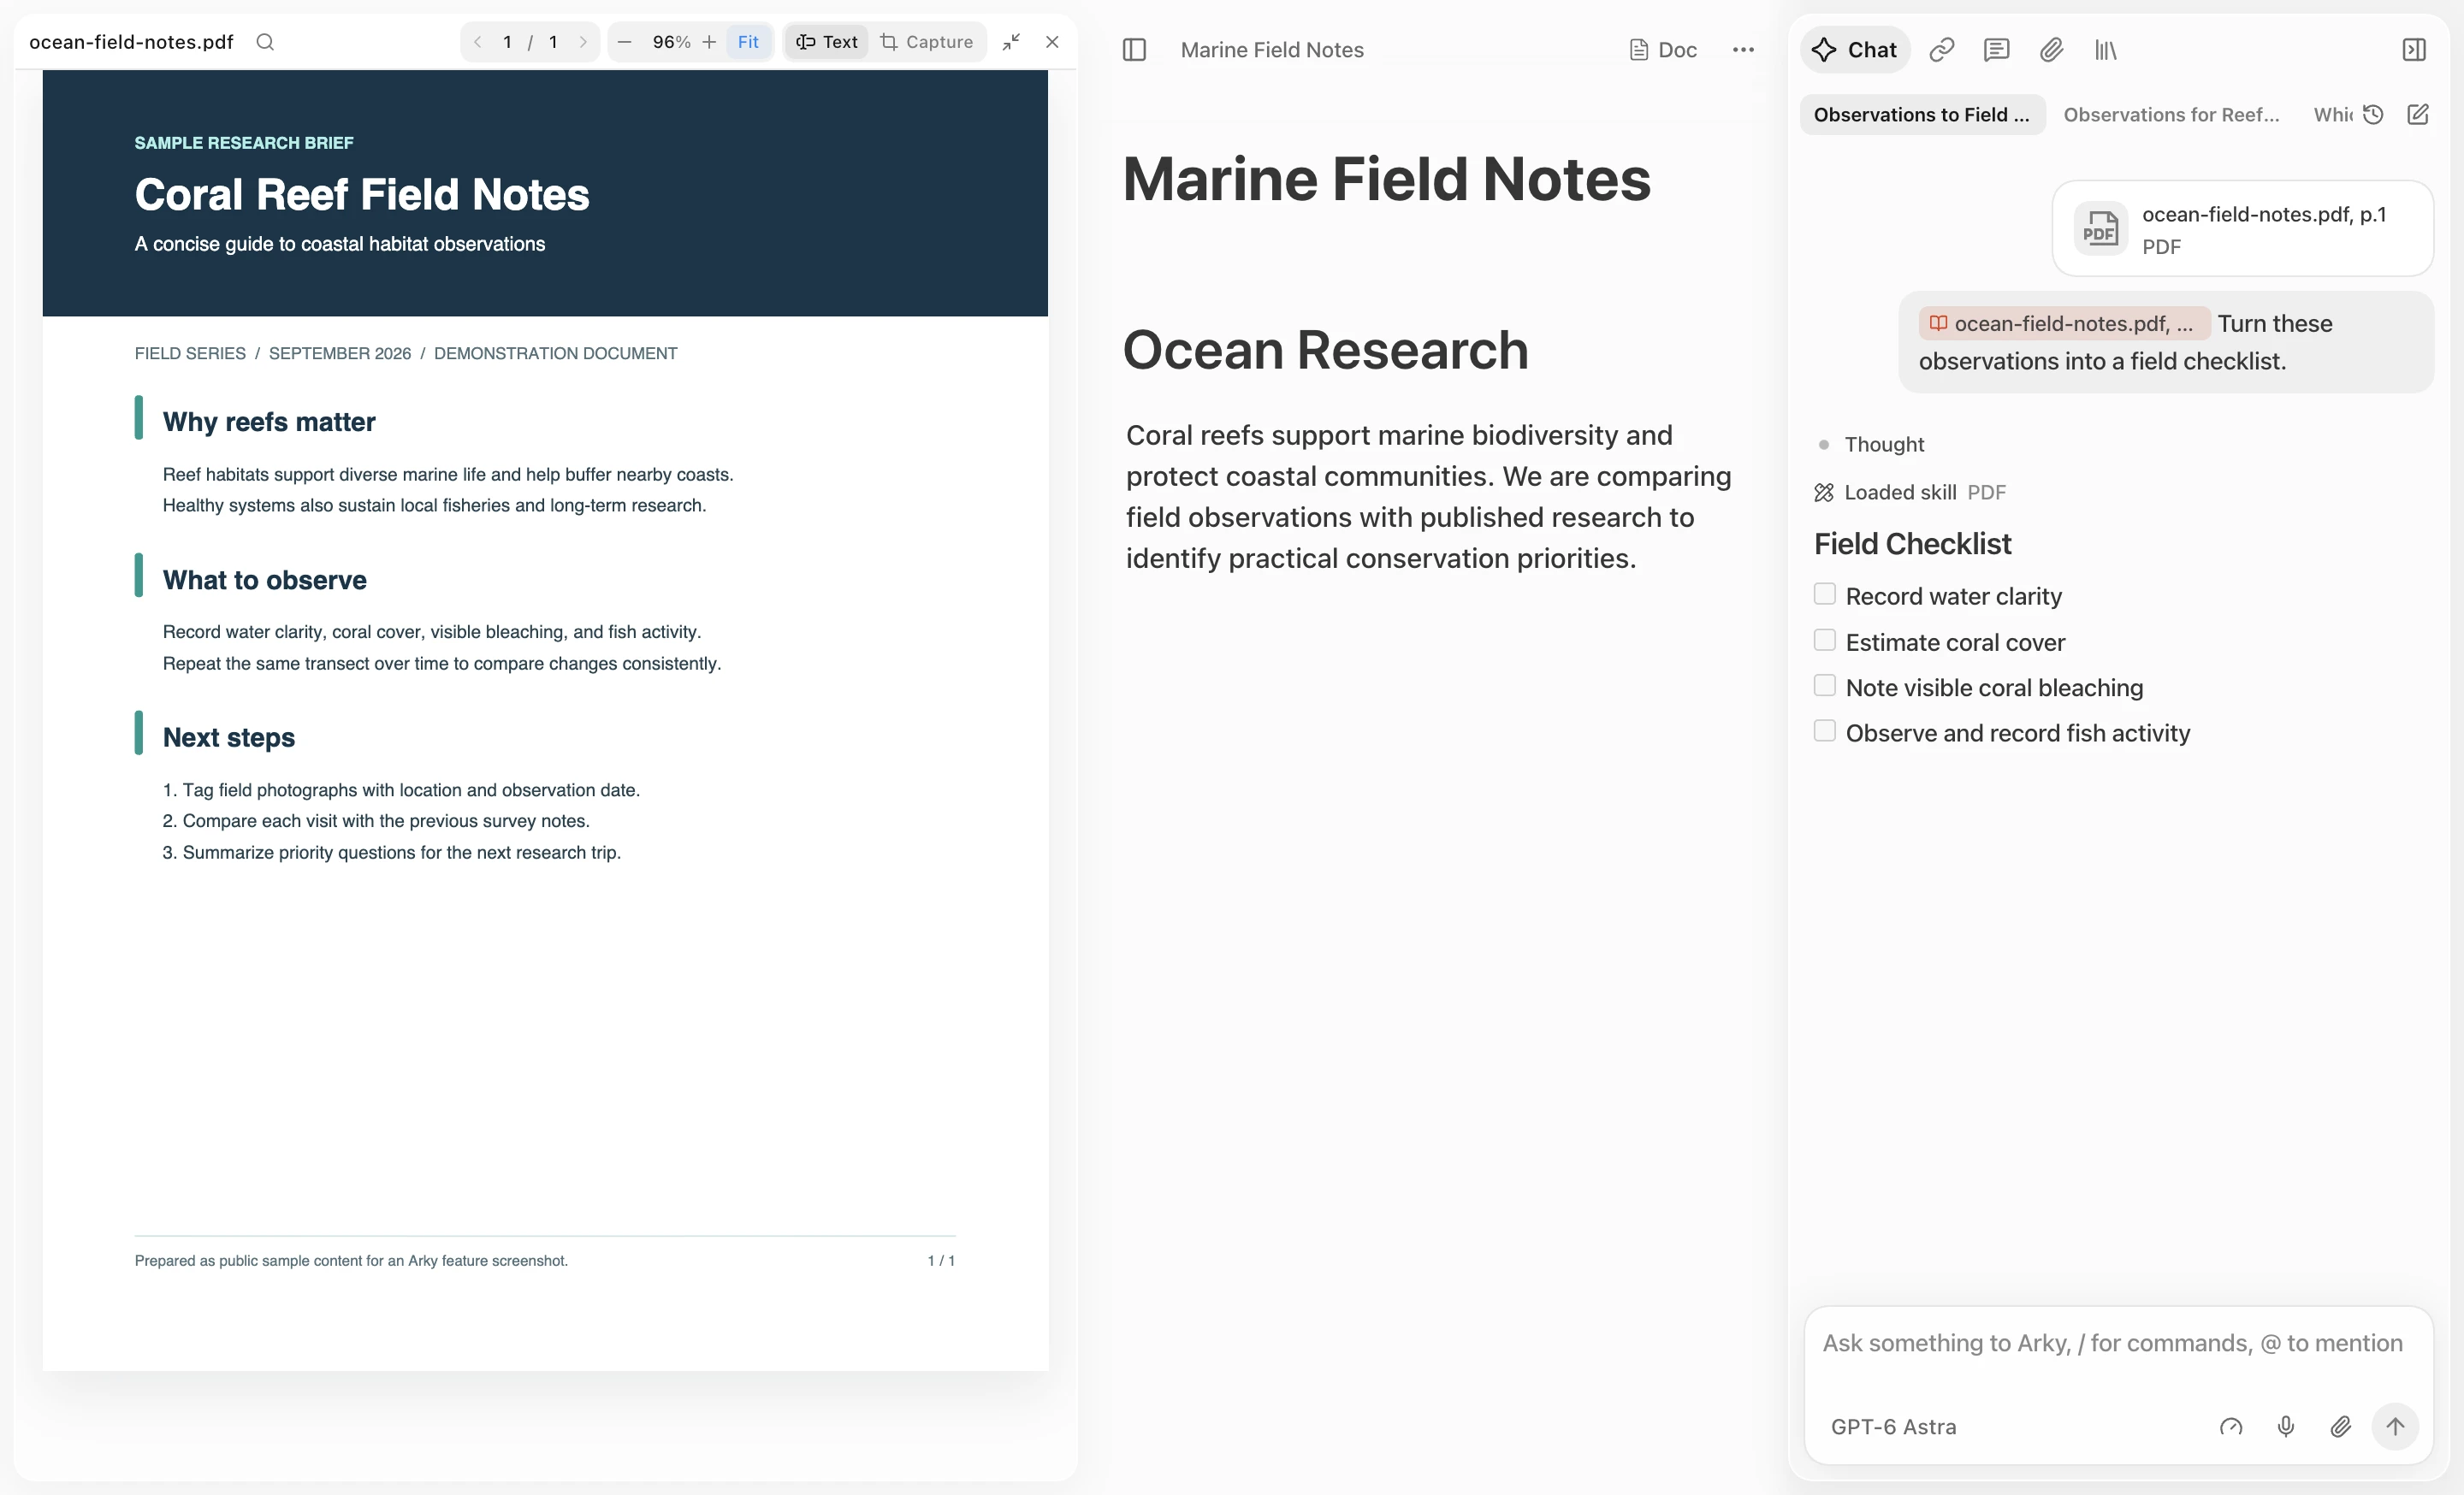Click the speed gauge icon in chat input
Image resolution: width=2464 pixels, height=1495 pixels.
tap(2231, 1427)
